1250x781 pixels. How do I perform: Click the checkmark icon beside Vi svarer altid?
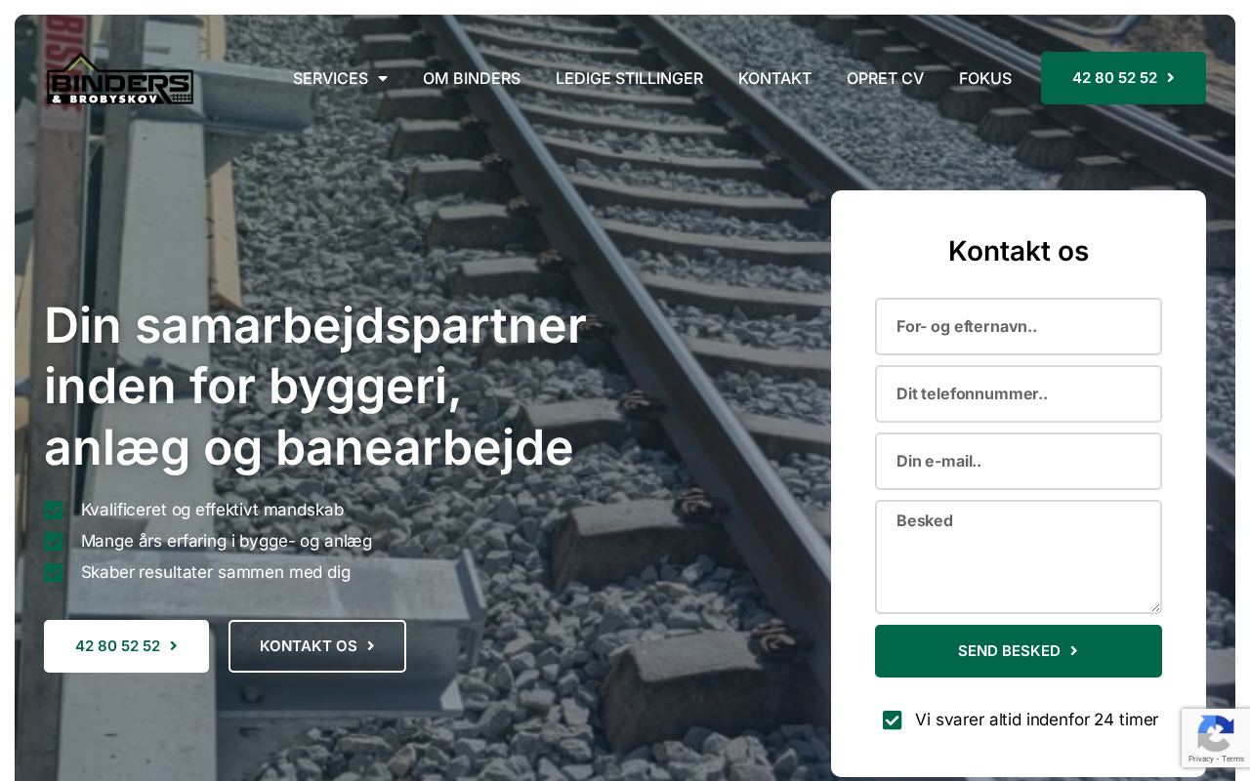892,720
